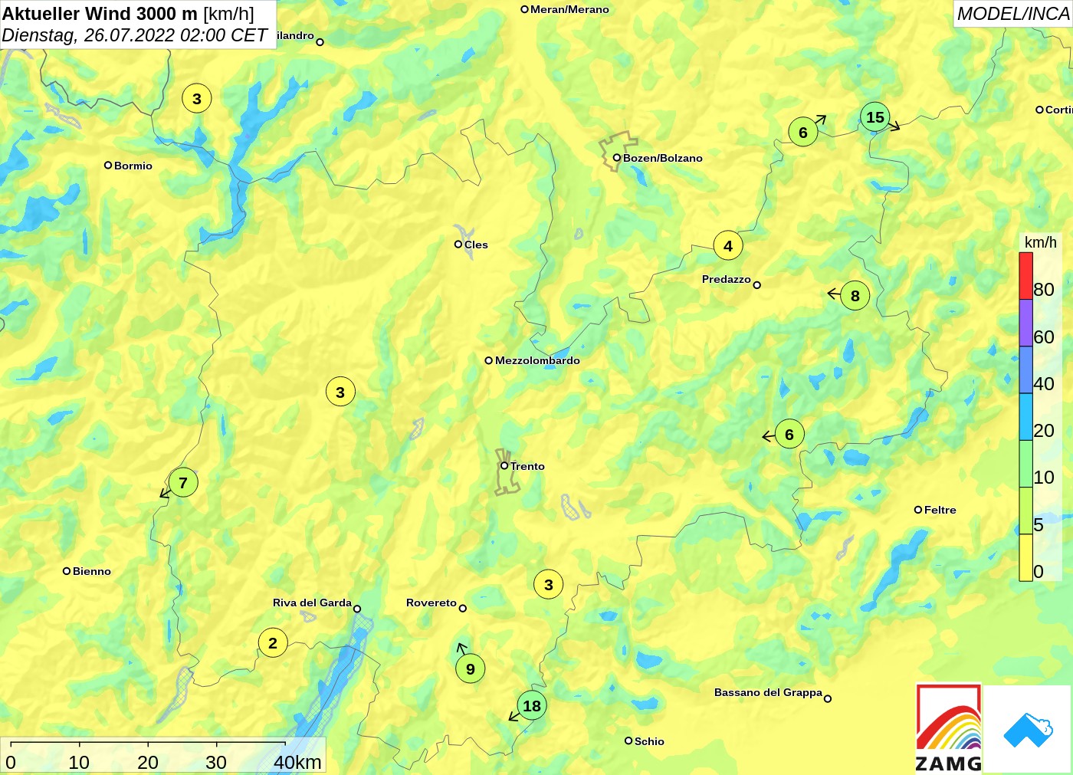The height and width of the screenshot is (775, 1073).
Task: Select the 2 km/h wind marker
Action: [273, 643]
